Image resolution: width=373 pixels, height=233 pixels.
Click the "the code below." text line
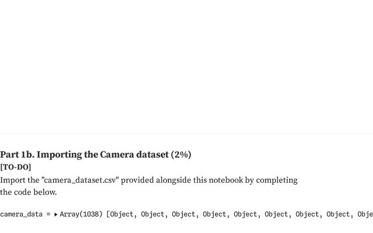(x=29, y=192)
